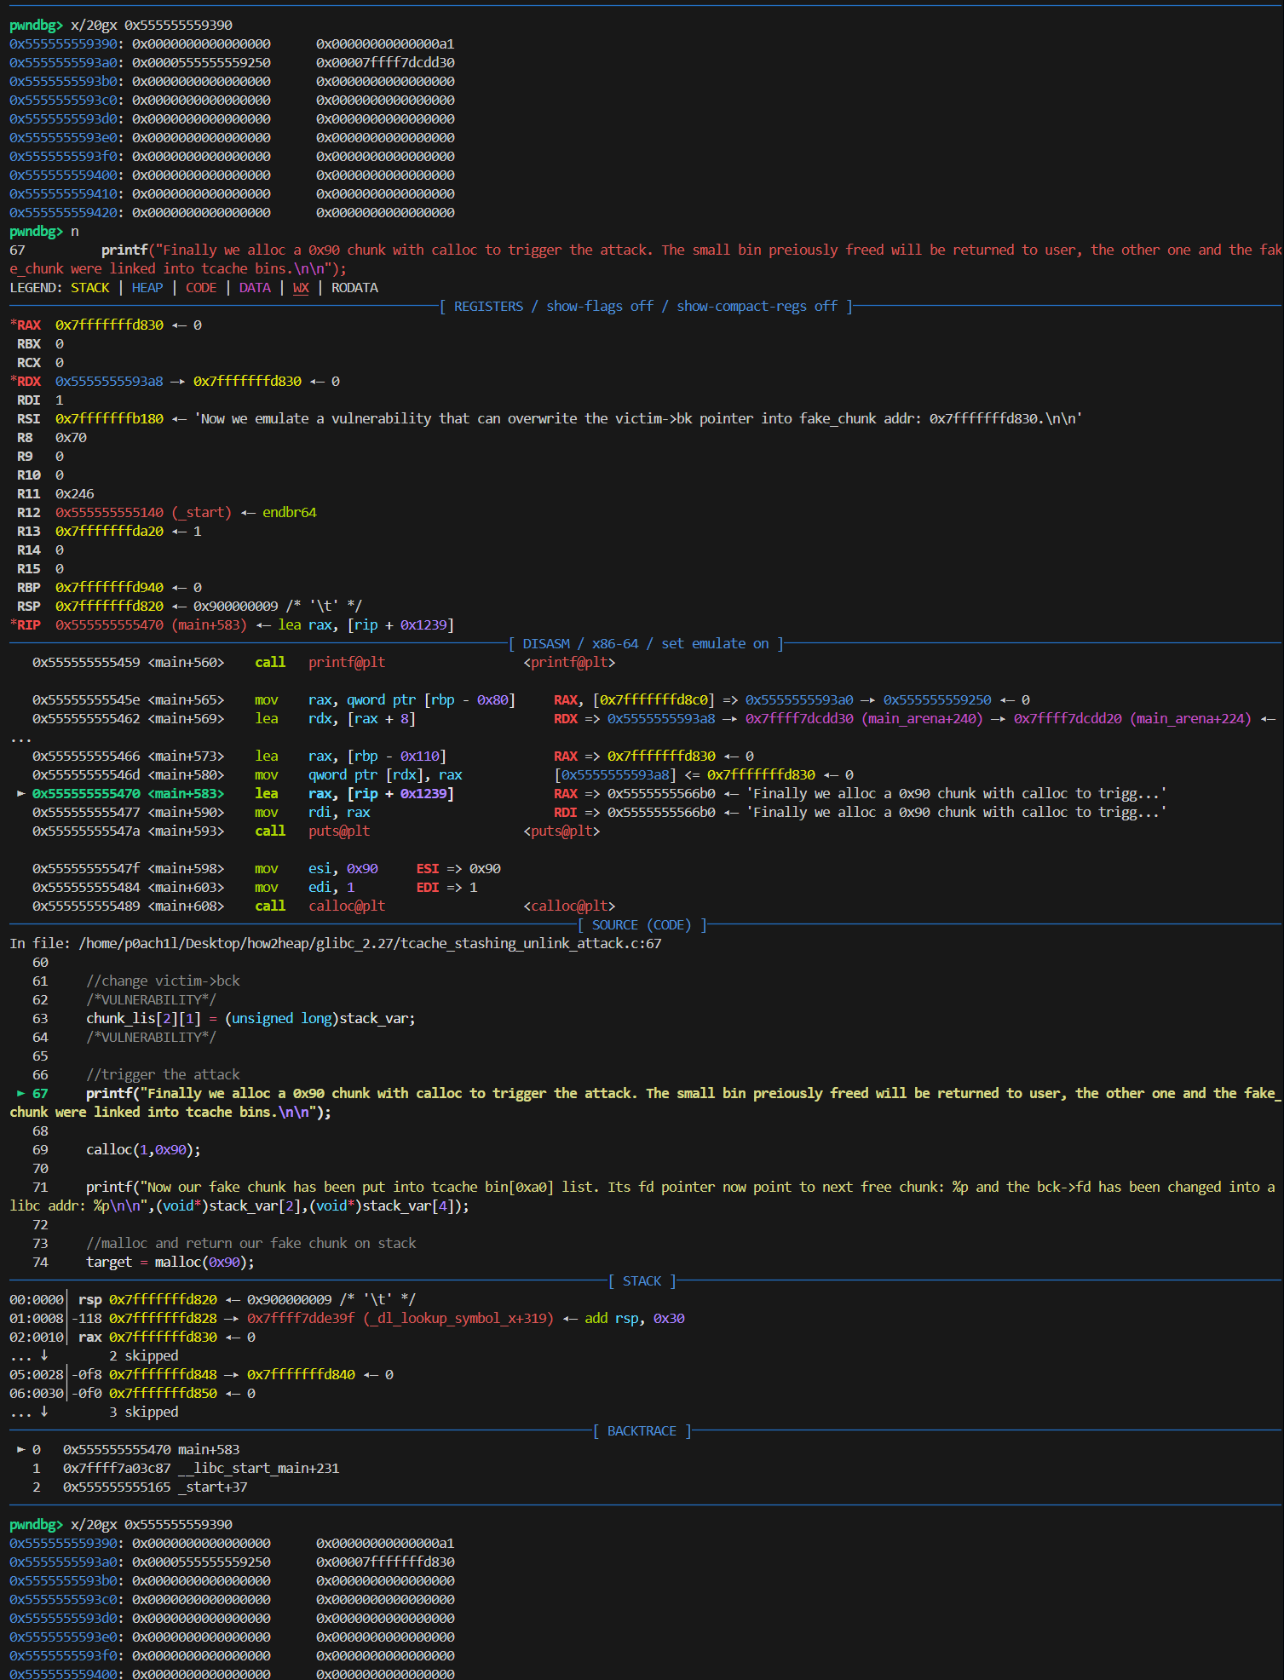Image resolution: width=1284 pixels, height=1680 pixels.
Task: Select value 0x00007ffff7dcdd30 in the memory dump
Action: 385,62
